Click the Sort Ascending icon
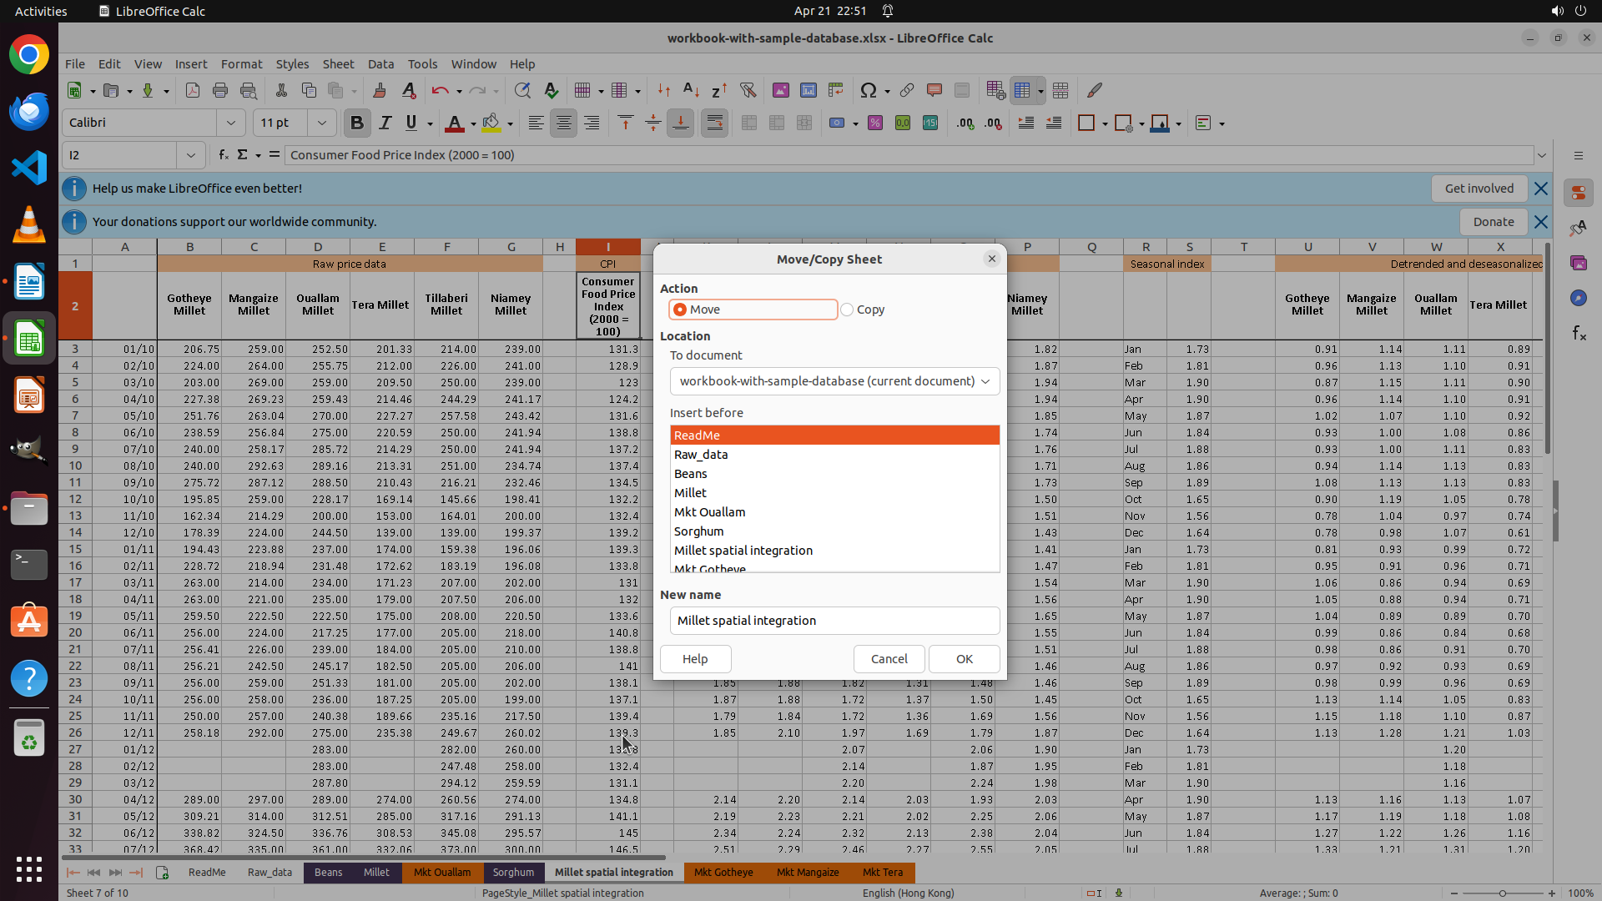Viewport: 1602px width, 901px height. point(691,90)
